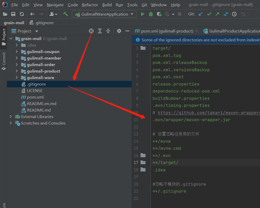260x208 pixels.
Task: Click the **/.gitignore text on line 21
Action: tap(169, 191)
